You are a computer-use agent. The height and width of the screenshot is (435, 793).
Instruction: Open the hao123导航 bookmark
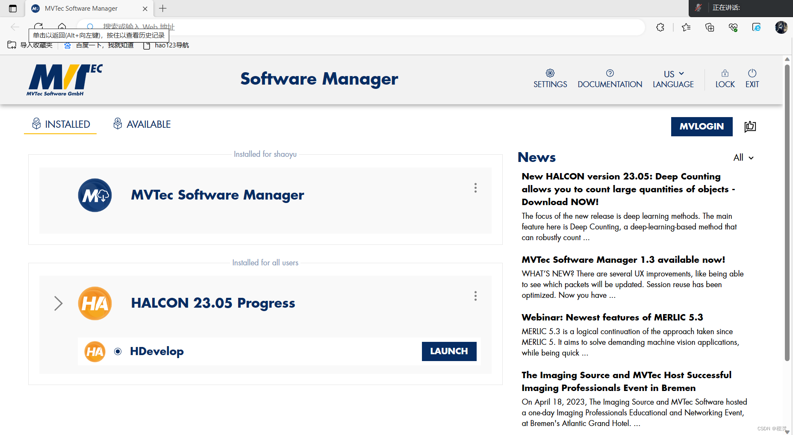pos(166,45)
